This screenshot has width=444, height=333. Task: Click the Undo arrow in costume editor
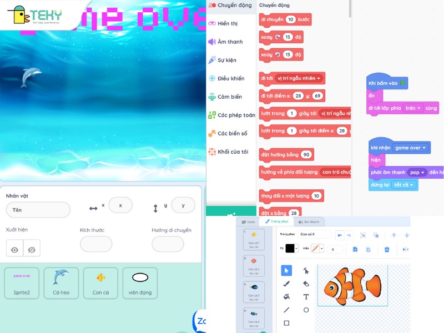click(340, 235)
